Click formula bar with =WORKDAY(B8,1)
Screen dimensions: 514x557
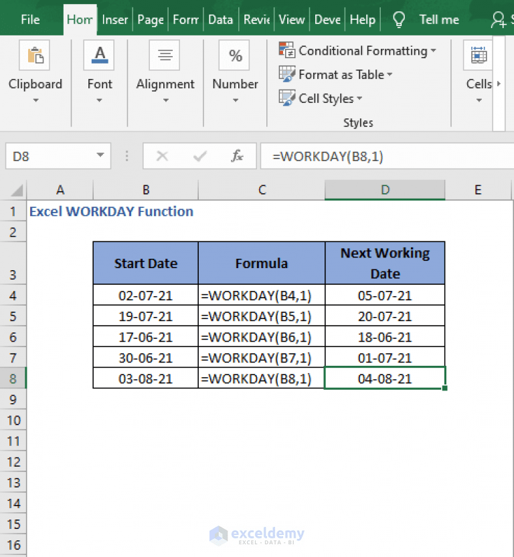click(x=388, y=156)
